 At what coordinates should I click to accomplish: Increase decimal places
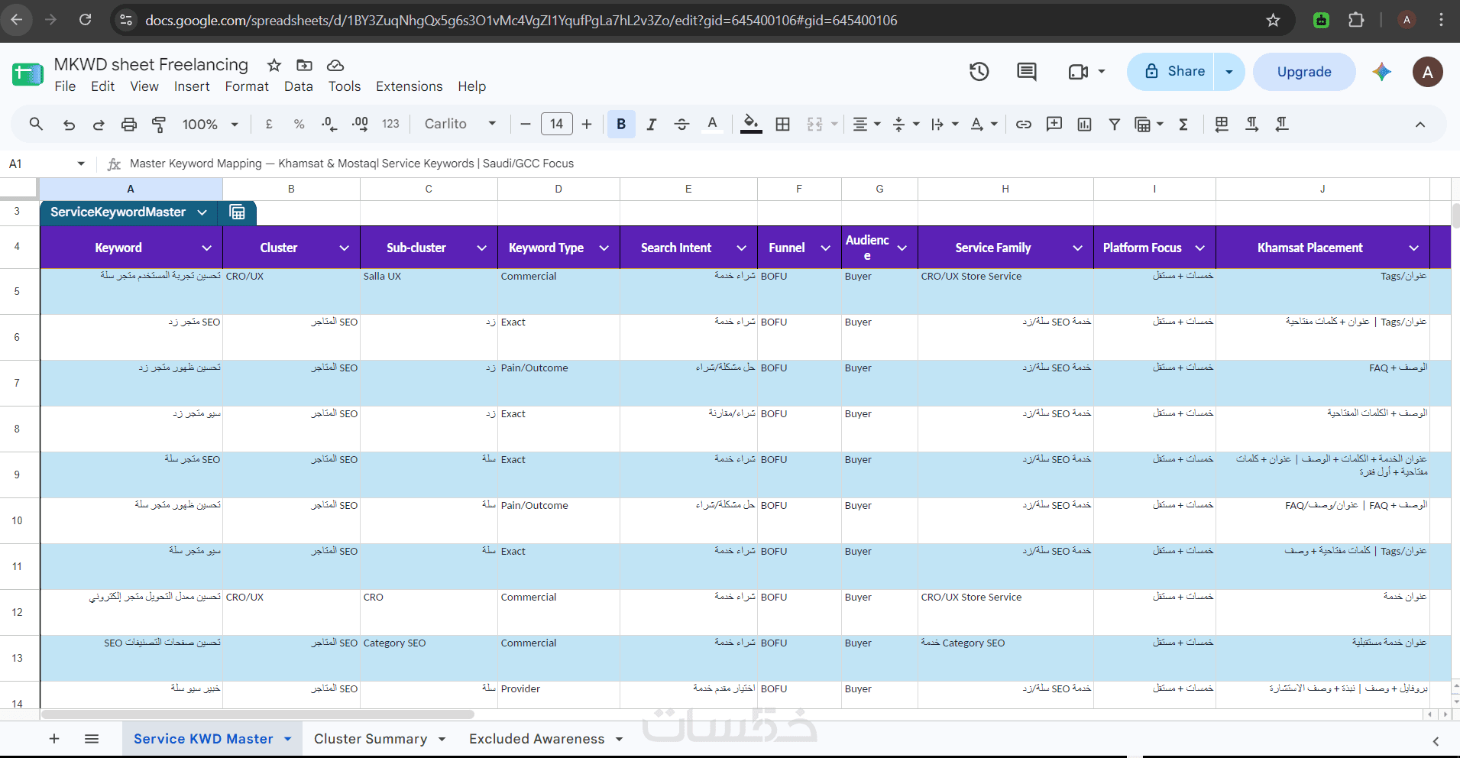click(x=360, y=124)
